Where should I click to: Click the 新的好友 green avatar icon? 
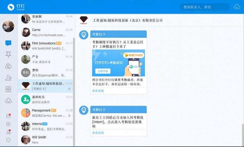(26, 100)
